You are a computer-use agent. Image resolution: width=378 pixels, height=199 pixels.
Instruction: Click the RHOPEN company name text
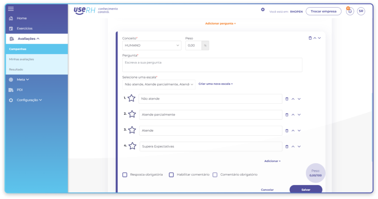pos(296,11)
